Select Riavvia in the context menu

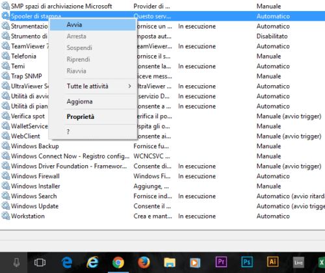[93, 71]
